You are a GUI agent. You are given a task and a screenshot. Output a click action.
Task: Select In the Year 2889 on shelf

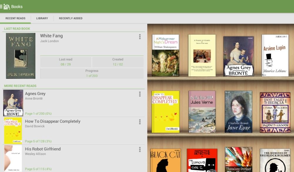(x=202, y=112)
